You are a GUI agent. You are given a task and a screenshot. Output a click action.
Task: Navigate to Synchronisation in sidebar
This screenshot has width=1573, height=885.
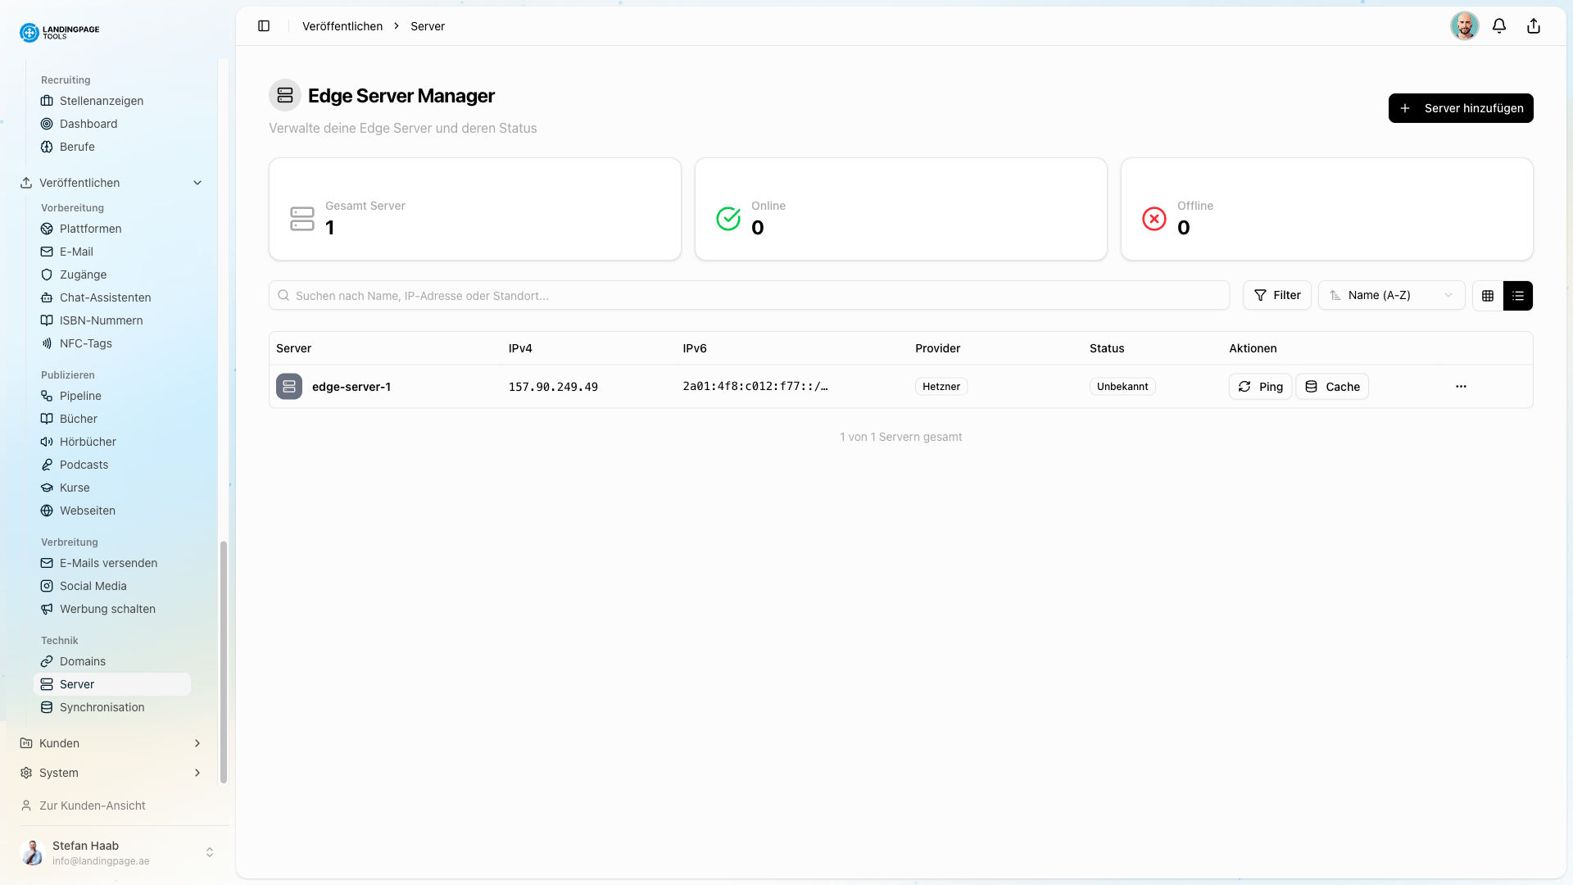coord(102,707)
